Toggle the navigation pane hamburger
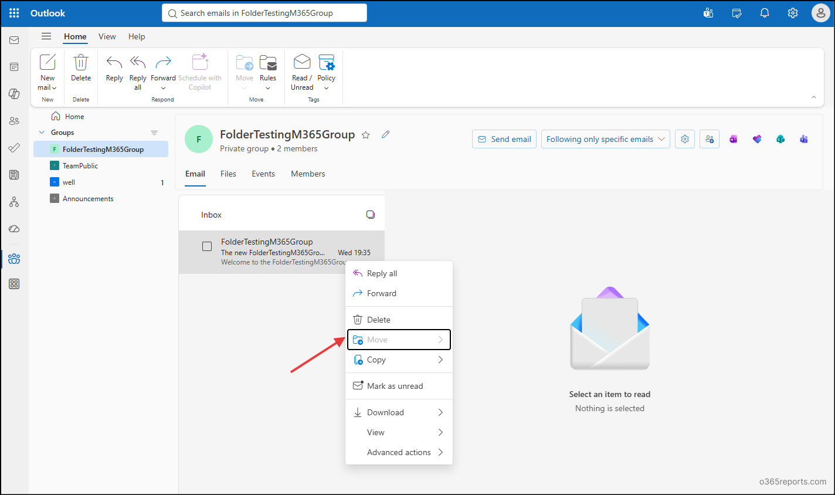The height and width of the screenshot is (495, 835). click(x=46, y=36)
